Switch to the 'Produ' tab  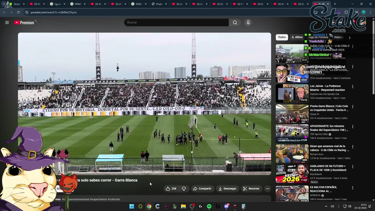[x=159, y=4]
